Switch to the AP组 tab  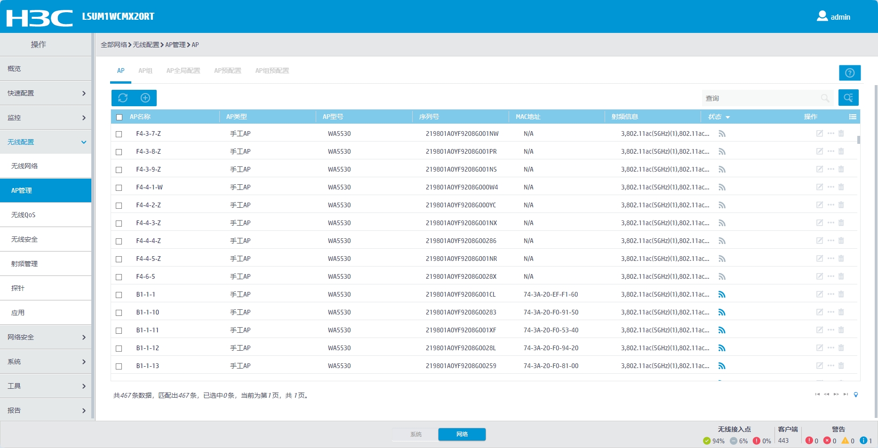pyautogui.click(x=145, y=71)
